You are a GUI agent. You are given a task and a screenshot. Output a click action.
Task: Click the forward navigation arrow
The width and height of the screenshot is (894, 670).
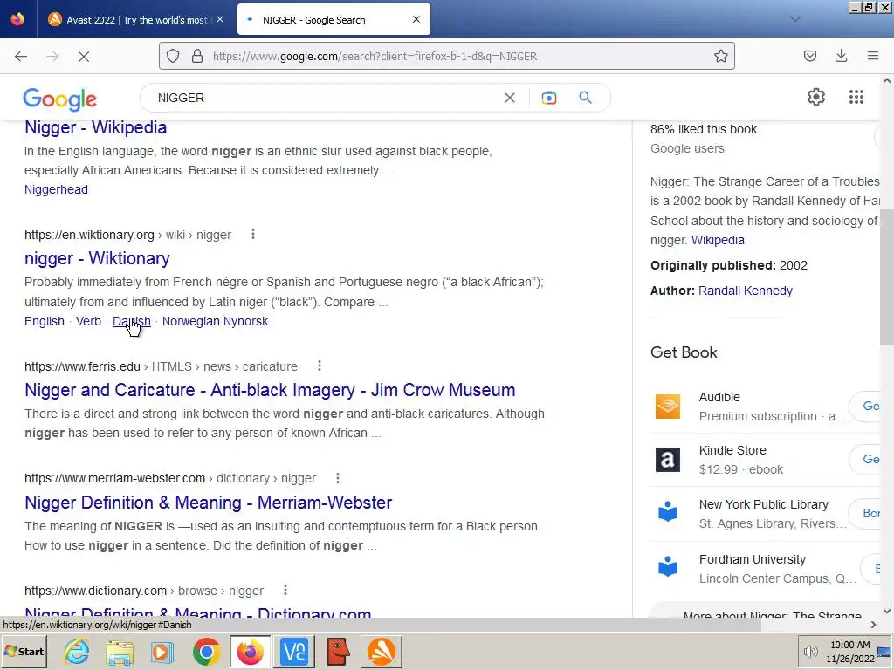click(x=52, y=56)
